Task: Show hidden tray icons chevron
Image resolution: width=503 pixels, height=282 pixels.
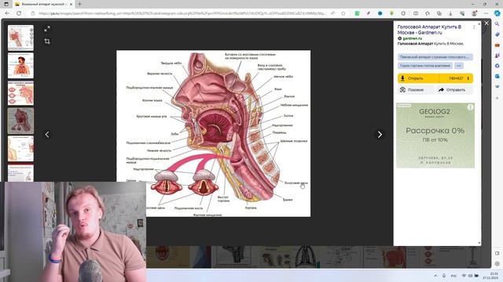Action: coord(435,276)
